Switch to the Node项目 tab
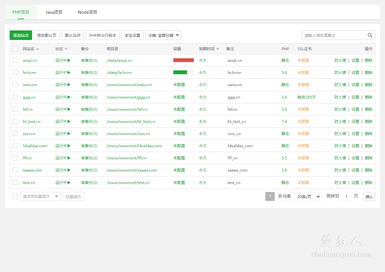The width and height of the screenshot is (385, 272). [x=87, y=12]
